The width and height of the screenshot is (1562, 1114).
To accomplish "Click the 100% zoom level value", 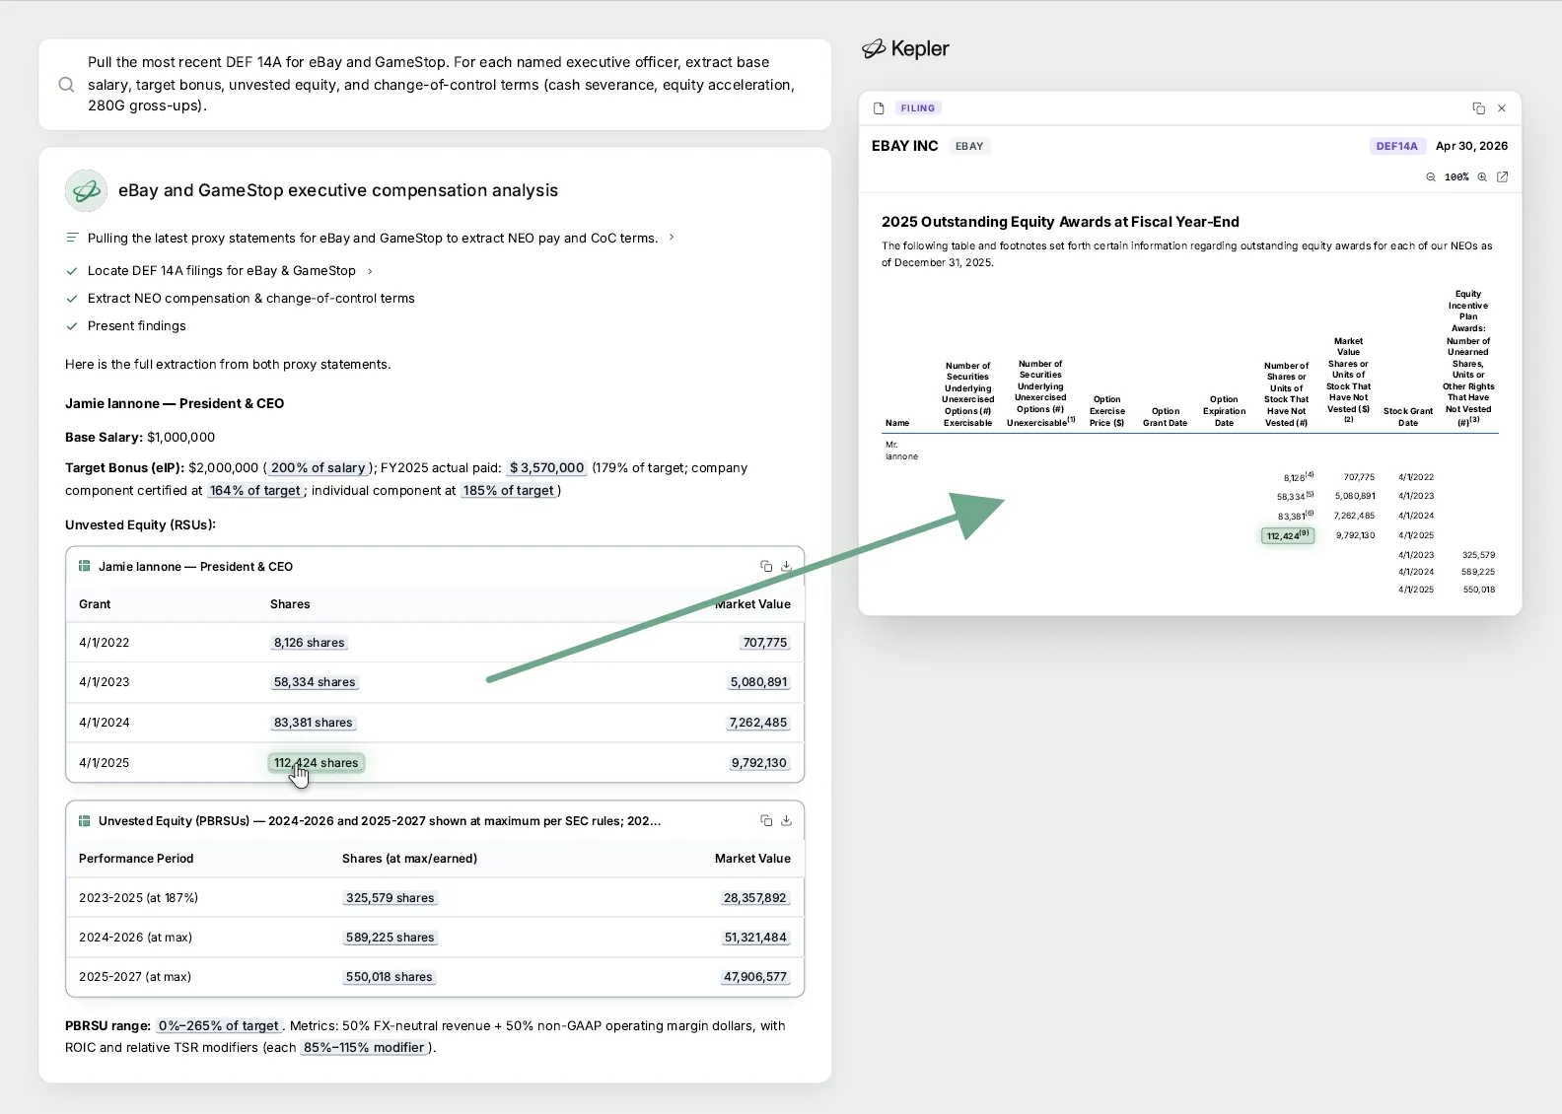I will (1456, 177).
